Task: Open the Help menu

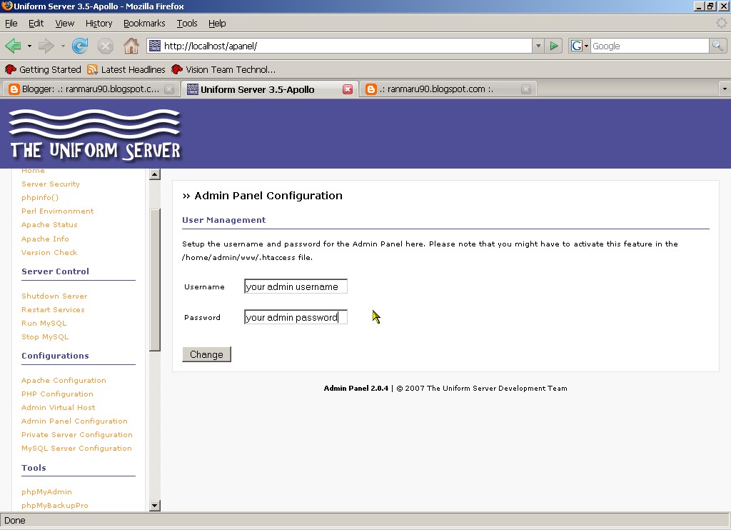Action: [217, 24]
